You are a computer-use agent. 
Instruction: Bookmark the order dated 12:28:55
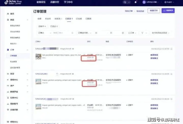pyautogui.click(x=172, y=74)
